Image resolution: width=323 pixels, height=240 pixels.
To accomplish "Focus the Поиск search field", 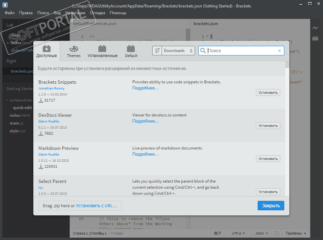I will point(241,51).
